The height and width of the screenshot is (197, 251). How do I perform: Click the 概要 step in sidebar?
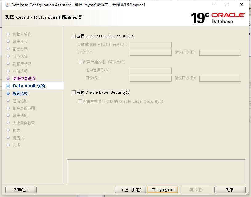pyautogui.click(x=17, y=130)
